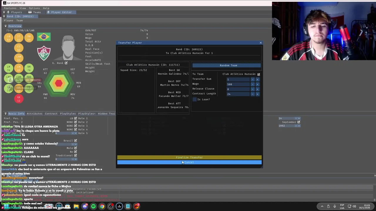Toggle the Is Loan? checkbox

pyautogui.click(x=194, y=99)
